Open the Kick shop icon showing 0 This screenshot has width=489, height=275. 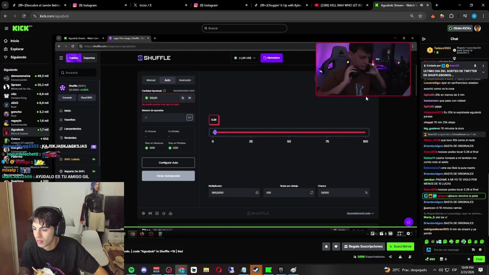click(x=444, y=259)
